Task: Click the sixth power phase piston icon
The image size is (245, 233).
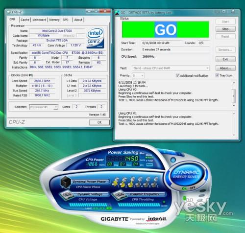Action: tap(155, 182)
